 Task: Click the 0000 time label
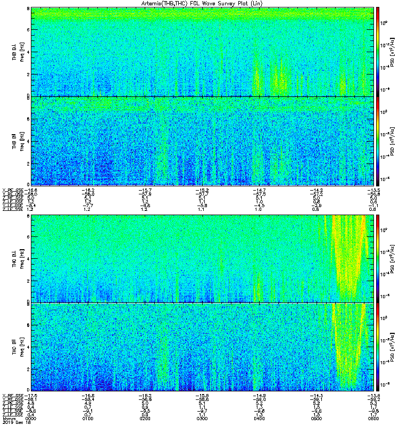[x=30, y=419]
